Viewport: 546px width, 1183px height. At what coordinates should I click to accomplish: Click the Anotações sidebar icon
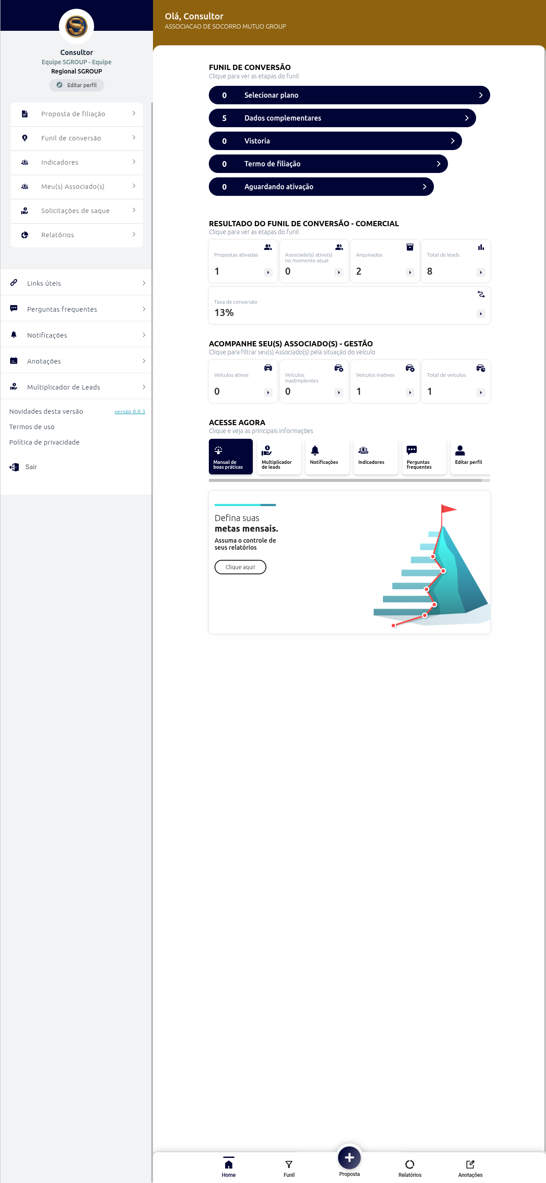[14, 360]
